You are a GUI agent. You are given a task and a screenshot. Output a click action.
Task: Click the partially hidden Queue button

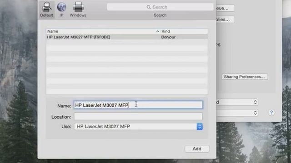(x=225, y=8)
